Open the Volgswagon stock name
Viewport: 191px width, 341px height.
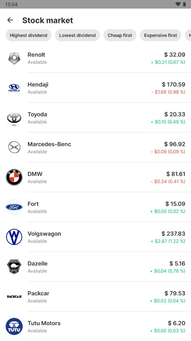click(x=44, y=234)
